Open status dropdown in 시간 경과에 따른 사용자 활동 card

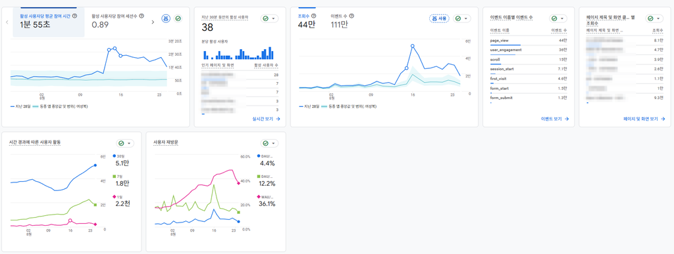click(125, 143)
